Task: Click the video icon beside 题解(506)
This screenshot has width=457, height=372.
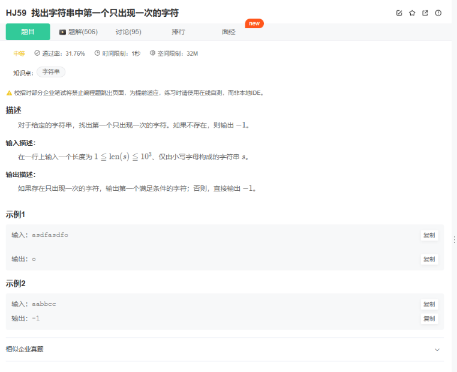Action: click(62, 32)
